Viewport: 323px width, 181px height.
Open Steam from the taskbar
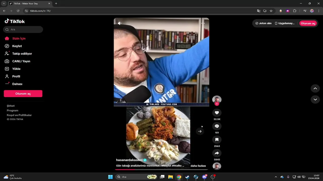187,177
